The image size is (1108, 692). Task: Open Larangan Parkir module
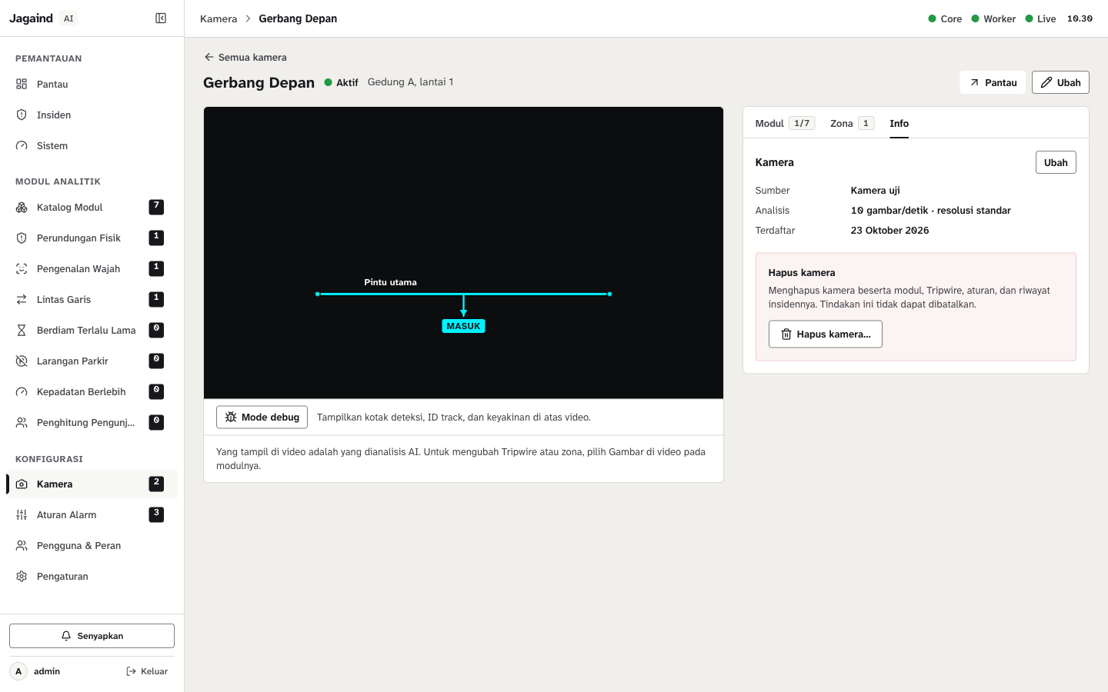pos(92,361)
